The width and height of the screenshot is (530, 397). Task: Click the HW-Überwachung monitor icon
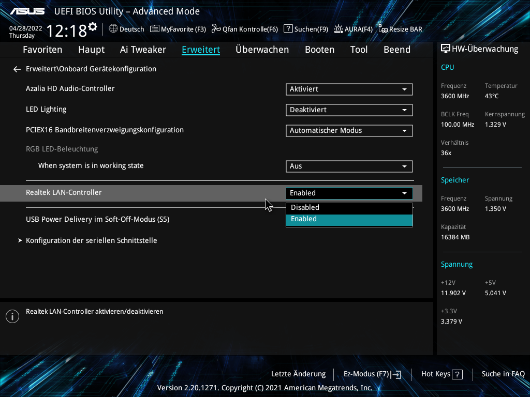[446, 49]
